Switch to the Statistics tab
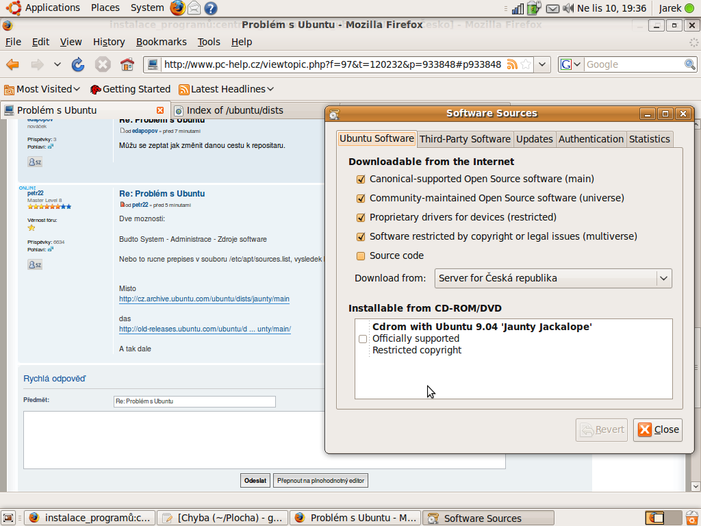This screenshot has width=701, height=526. 649,139
